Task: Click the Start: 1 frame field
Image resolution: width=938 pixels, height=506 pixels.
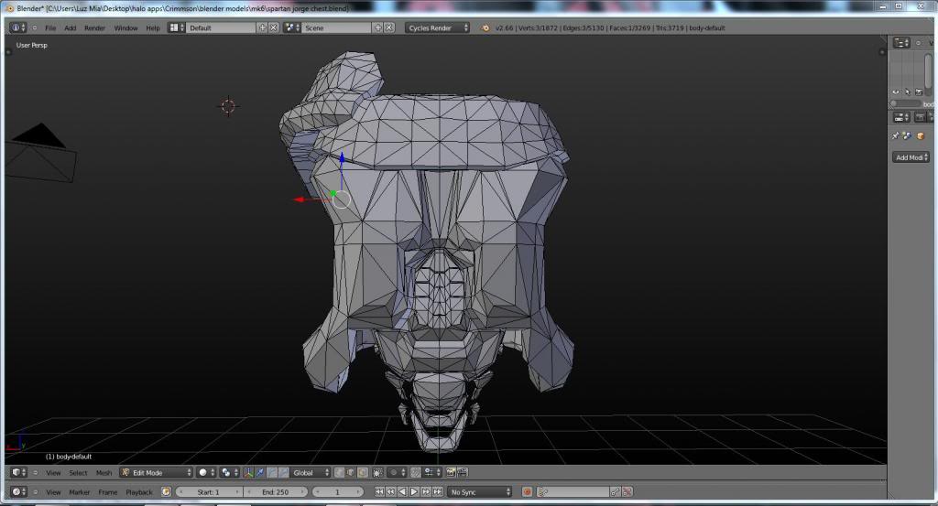Action: point(209,491)
